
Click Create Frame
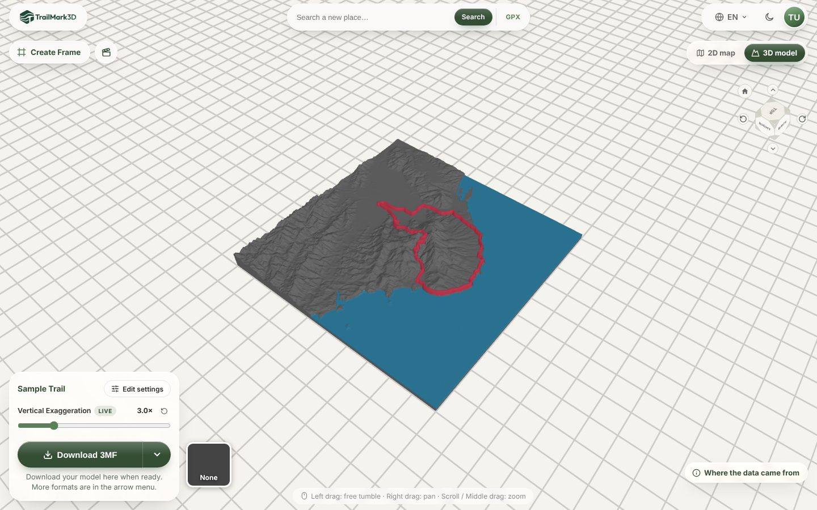[49, 52]
